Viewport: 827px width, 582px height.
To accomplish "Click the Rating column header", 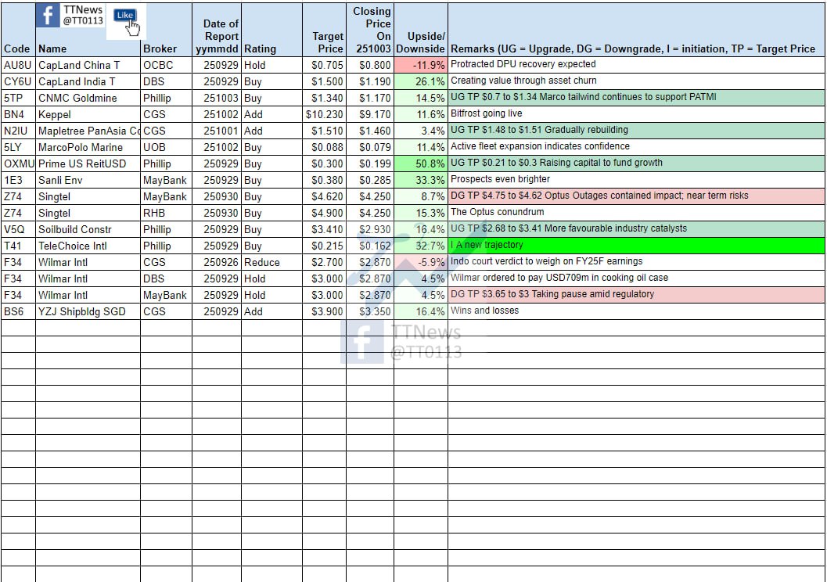I will [260, 48].
